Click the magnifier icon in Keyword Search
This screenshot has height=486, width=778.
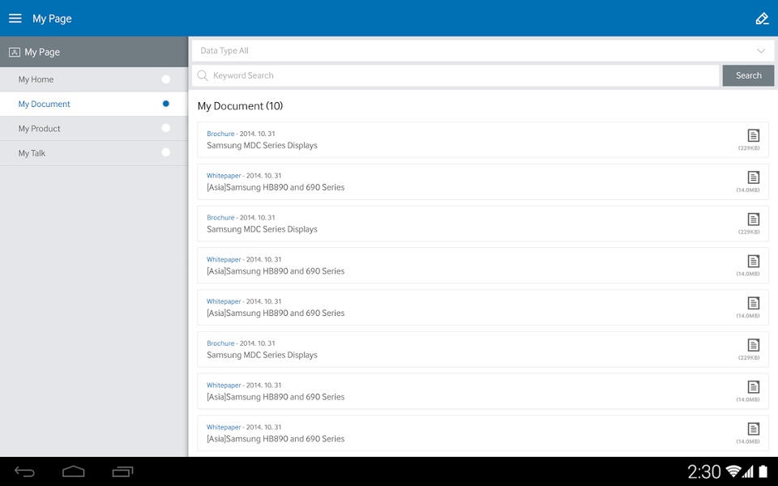tap(203, 75)
